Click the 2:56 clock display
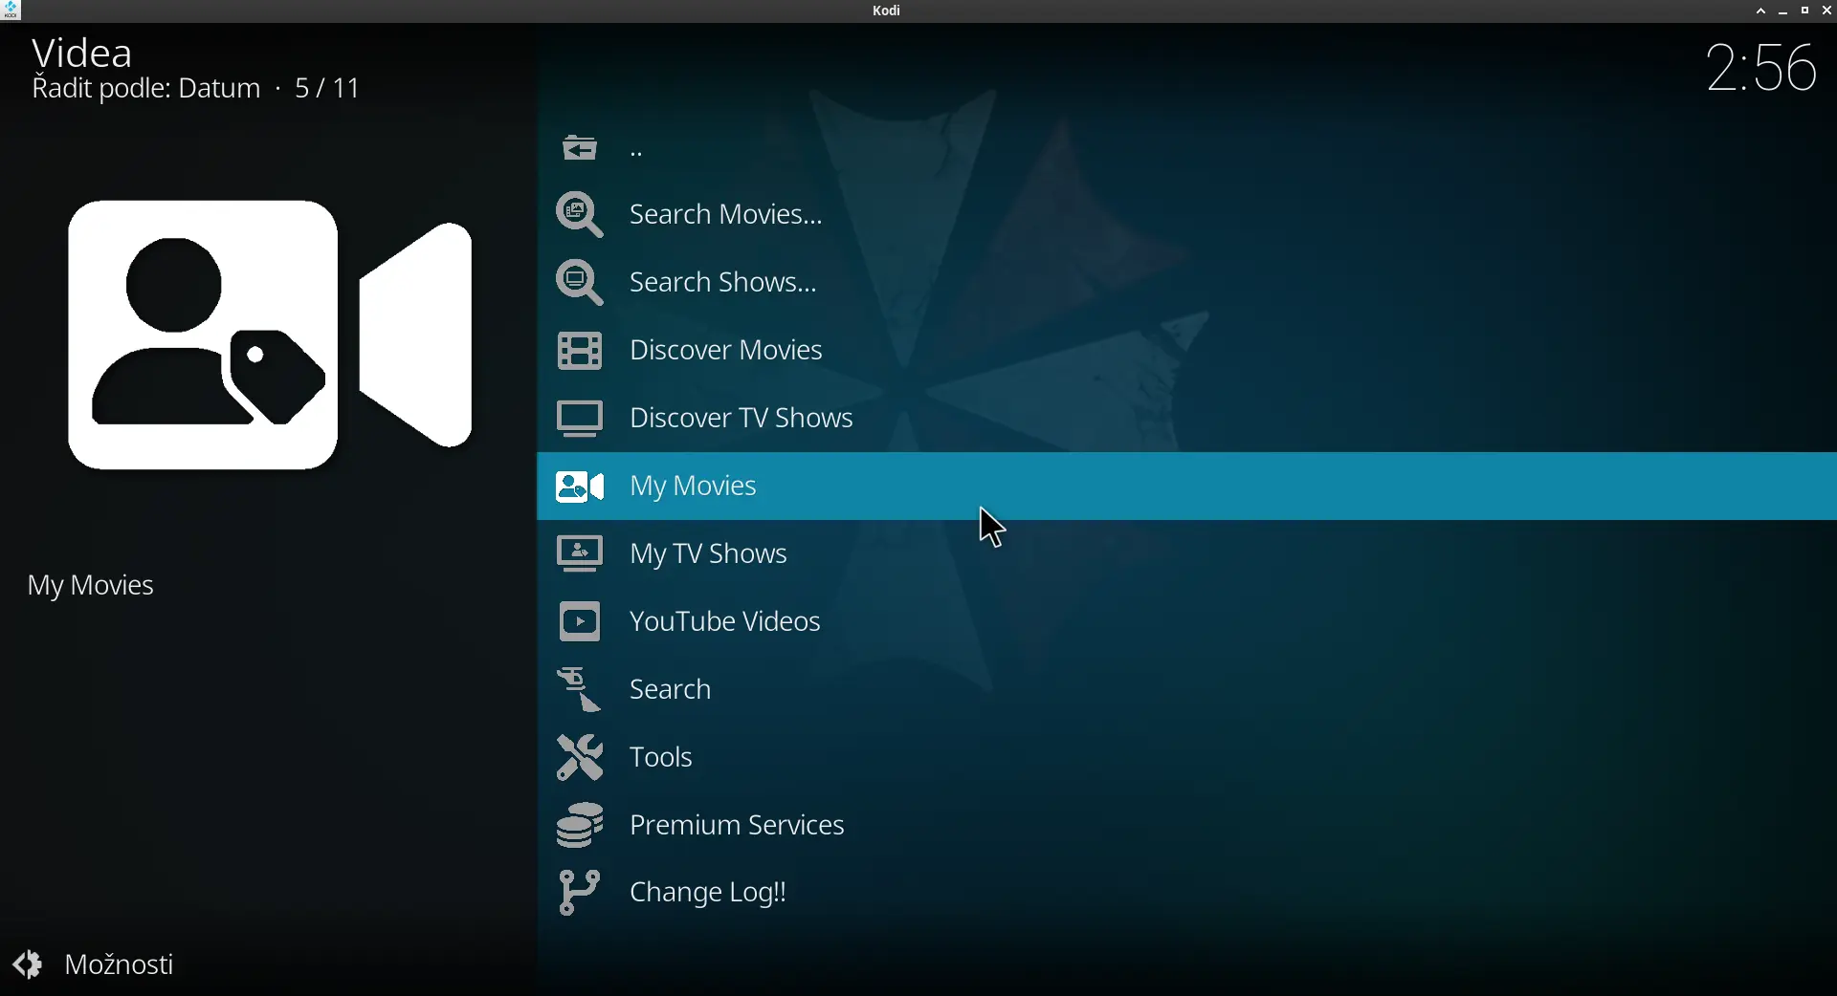1837x996 pixels. point(1761,68)
